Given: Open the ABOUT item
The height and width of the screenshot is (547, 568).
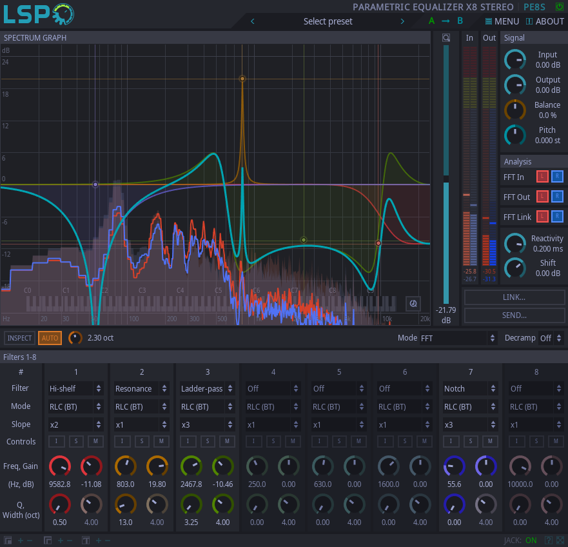Looking at the screenshot, I should point(545,21).
